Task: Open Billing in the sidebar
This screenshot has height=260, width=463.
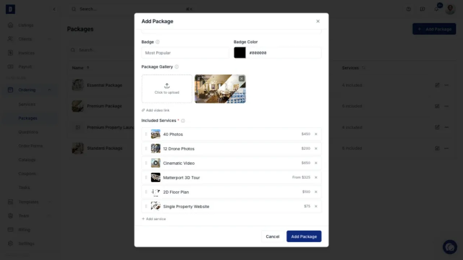Action: [24, 230]
